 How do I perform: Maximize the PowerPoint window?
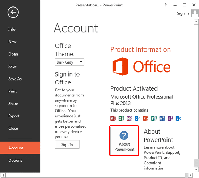pyautogui.click(x=185, y=5)
